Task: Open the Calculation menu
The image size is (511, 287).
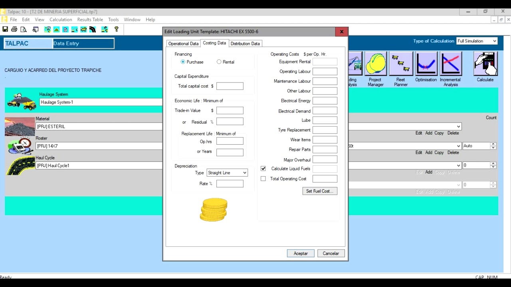Action: coord(61,20)
